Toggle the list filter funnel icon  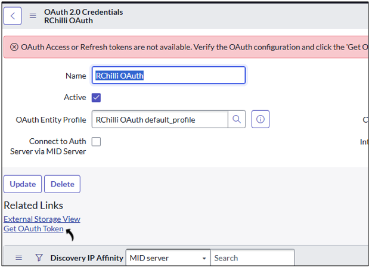point(39,258)
